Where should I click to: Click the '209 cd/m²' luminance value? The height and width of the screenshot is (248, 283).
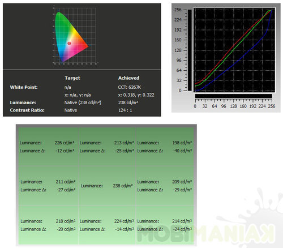click(182, 182)
